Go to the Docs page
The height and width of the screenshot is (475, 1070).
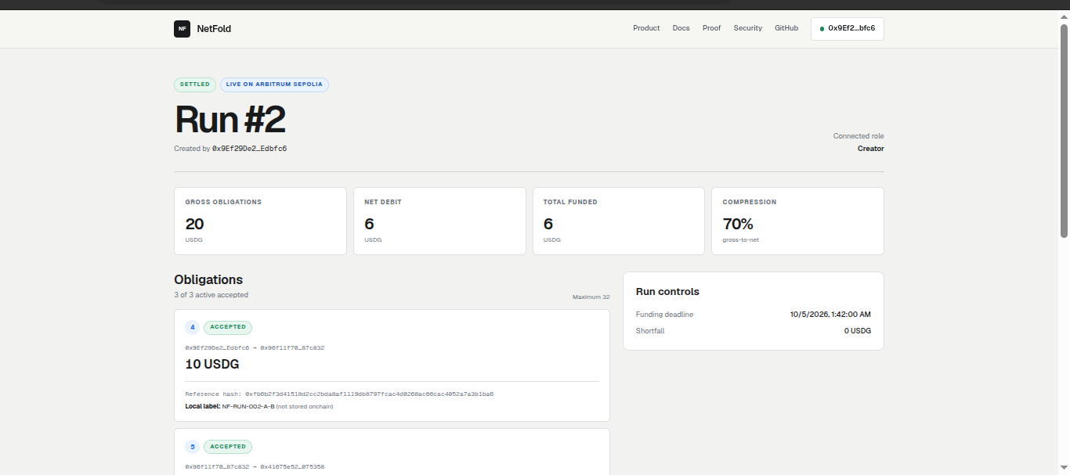click(x=681, y=28)
